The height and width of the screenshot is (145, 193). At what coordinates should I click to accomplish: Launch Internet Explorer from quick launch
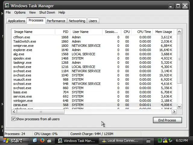[35, 140]
